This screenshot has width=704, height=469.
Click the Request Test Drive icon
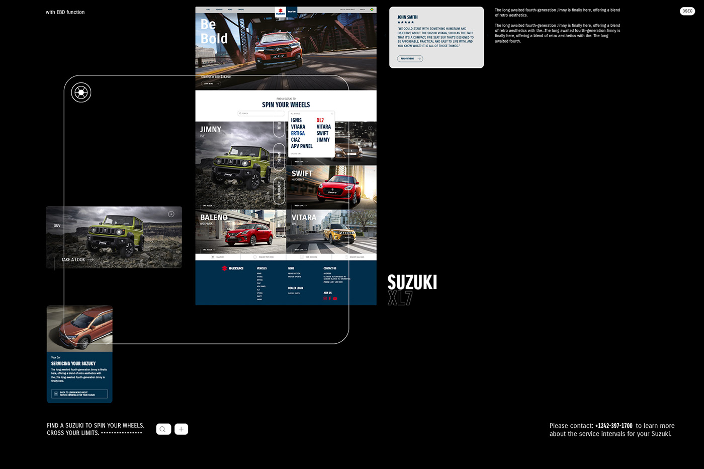pos(255,257)
